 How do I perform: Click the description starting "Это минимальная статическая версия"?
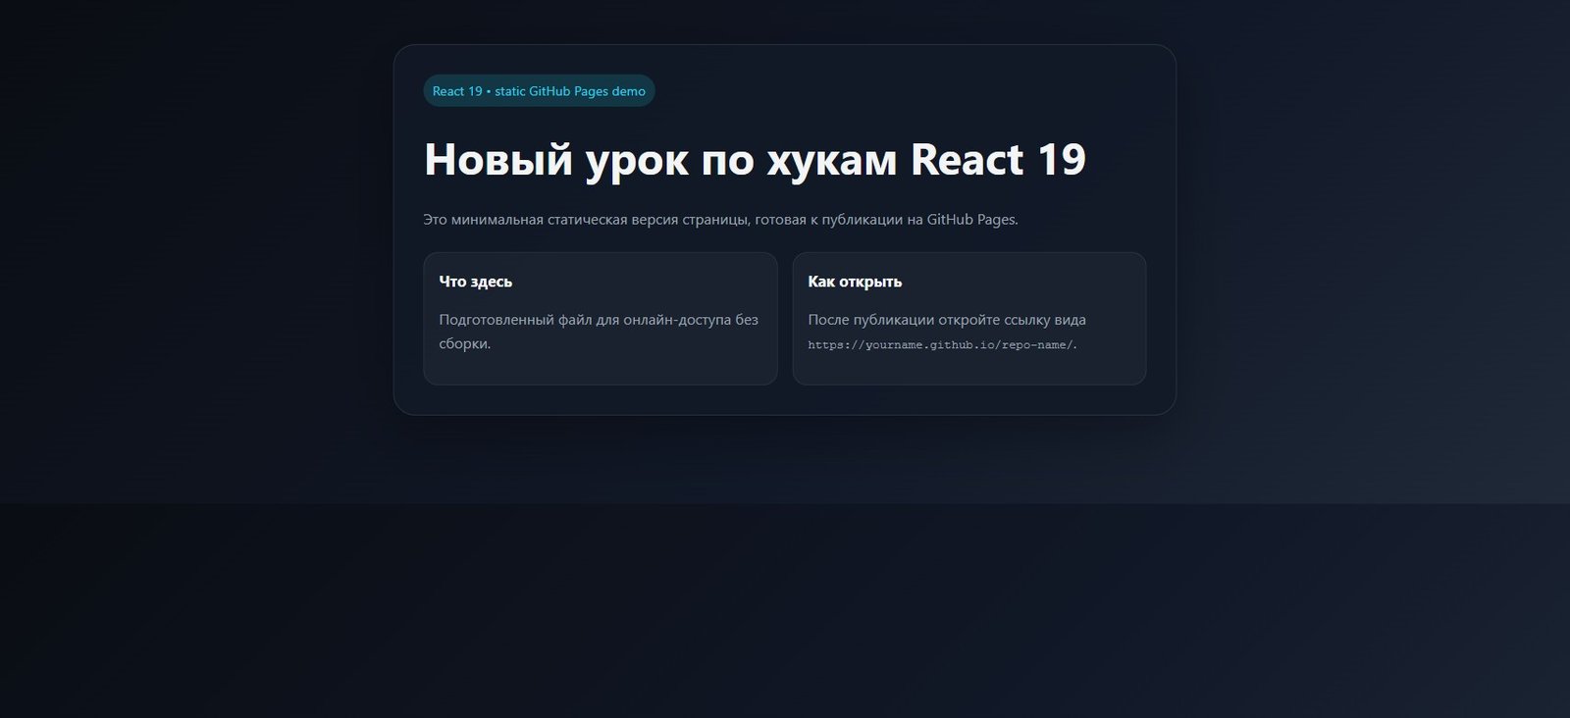720,220
